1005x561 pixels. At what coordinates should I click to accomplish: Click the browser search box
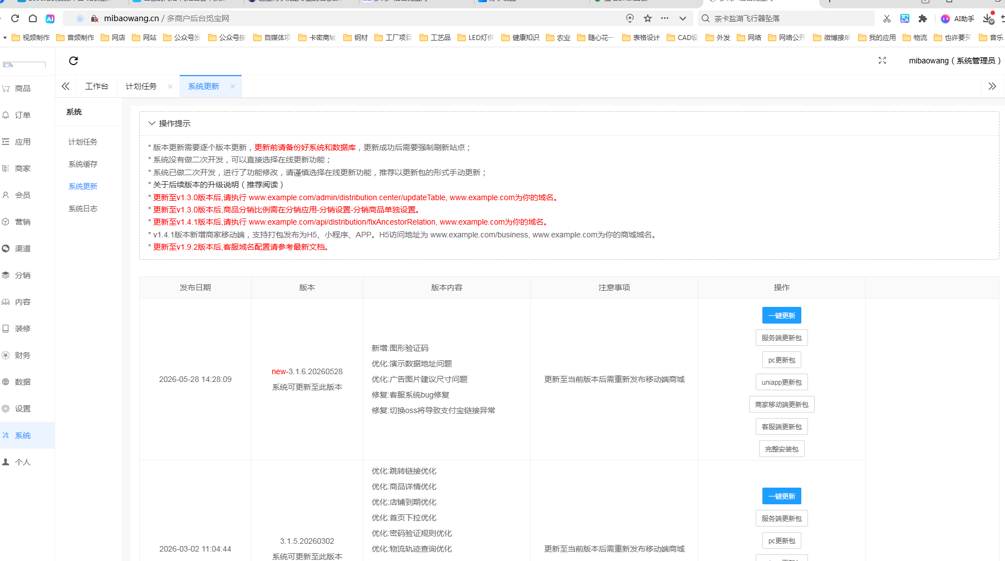point(786,18)
